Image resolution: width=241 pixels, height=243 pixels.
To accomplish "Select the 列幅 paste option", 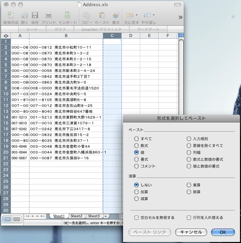I will coord(189,152).
